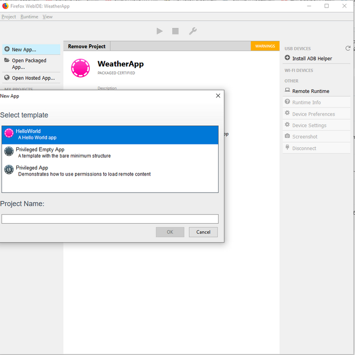Click the USB DEVICES heading
This screenshot has width=355, height=355.
298,49
